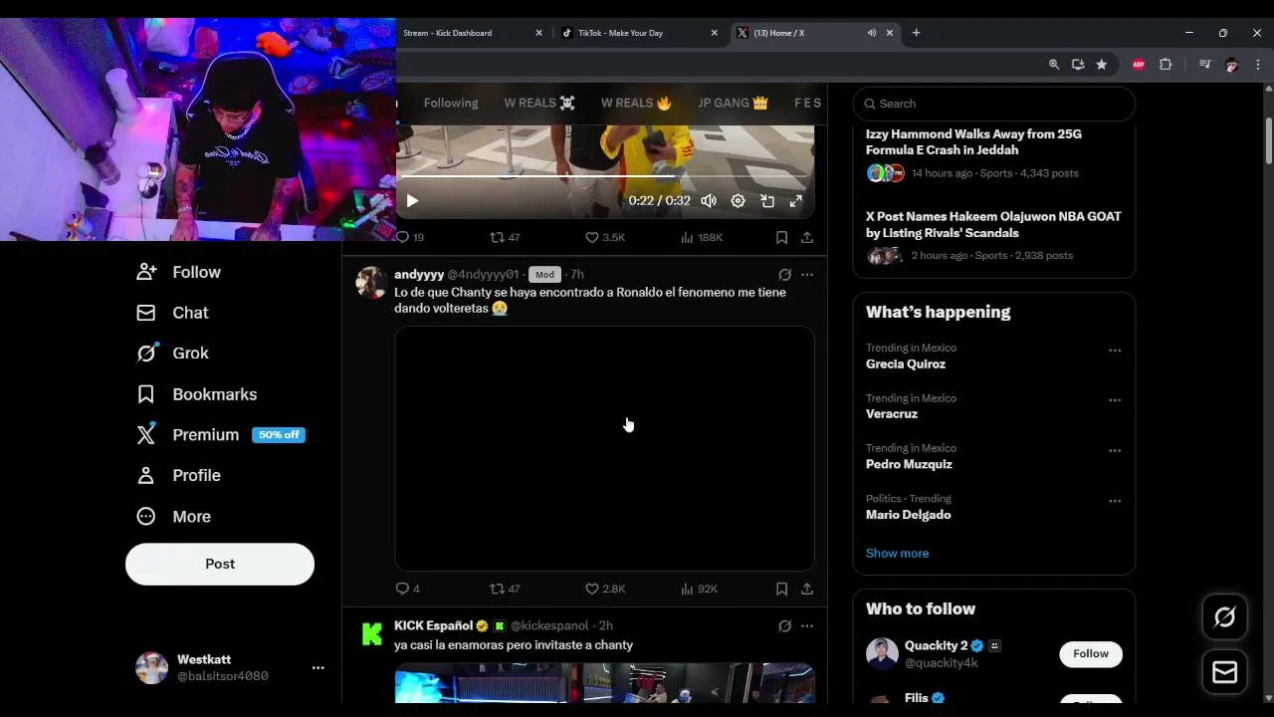This screenshot has height=717, width=1274.
Task: Toggle video picture-in-picture icon
Action: tap(767, 201)
